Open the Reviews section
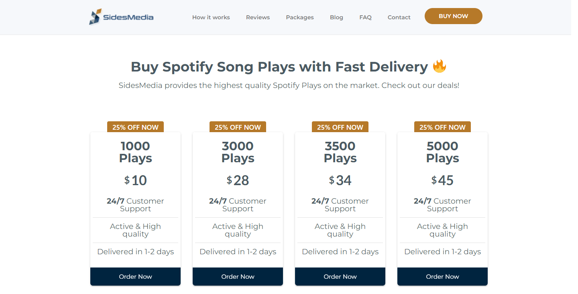This screenshot has width=578, height=294. click(258, 17)
